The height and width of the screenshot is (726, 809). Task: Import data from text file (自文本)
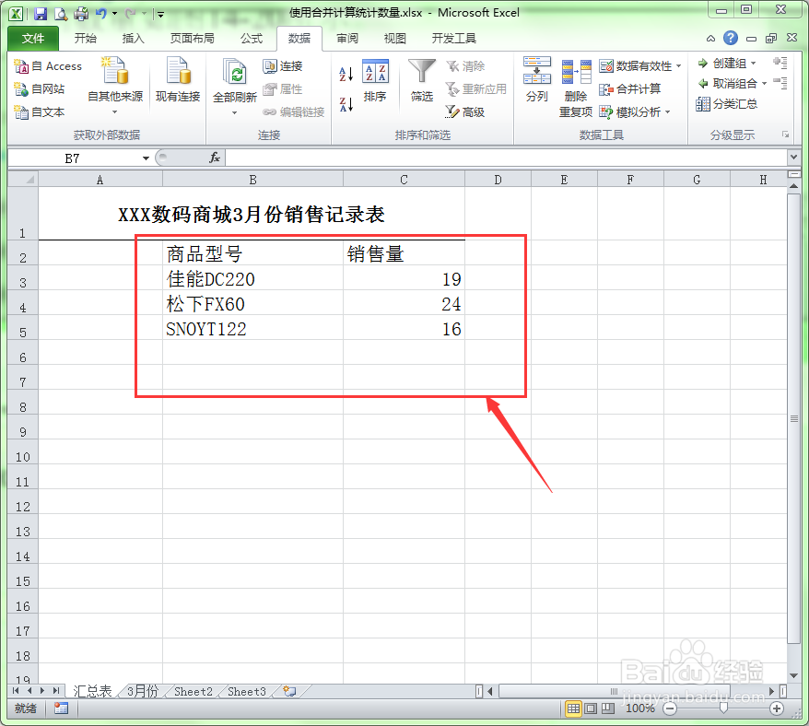point(40,112)
